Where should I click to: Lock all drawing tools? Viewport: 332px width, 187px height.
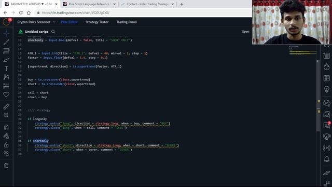[x=6, y=145]
